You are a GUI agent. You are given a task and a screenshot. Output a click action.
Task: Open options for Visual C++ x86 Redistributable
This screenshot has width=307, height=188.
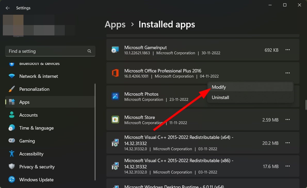tap(288, 166)
